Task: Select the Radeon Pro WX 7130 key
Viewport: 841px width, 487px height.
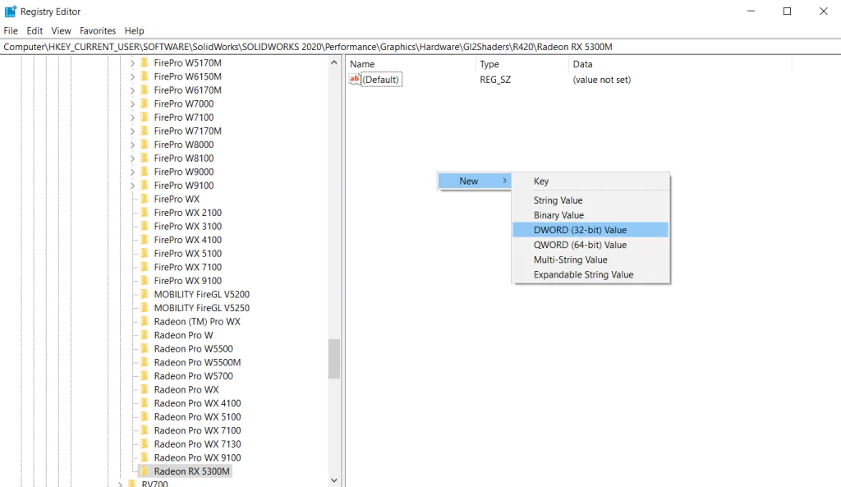Action: point(197,443)
